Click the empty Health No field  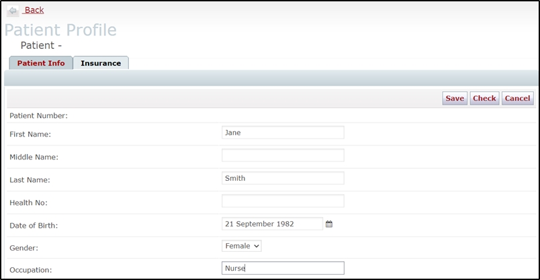283,201
